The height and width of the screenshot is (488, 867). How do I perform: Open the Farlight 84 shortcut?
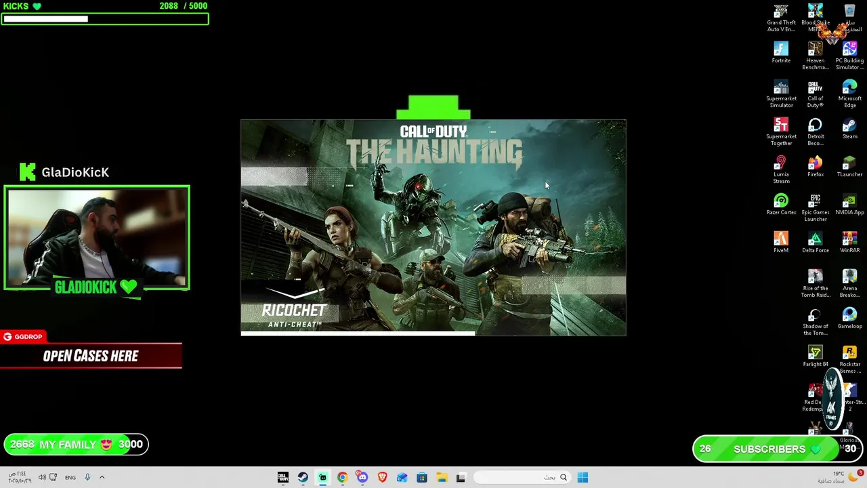[815, 357]
